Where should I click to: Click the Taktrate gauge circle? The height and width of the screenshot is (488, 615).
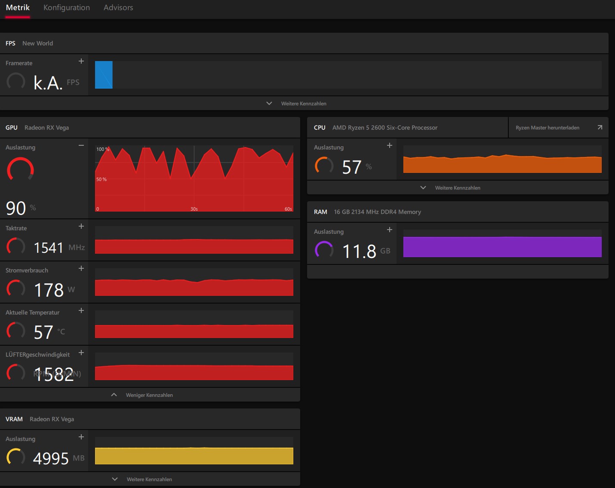pos(16,246)
